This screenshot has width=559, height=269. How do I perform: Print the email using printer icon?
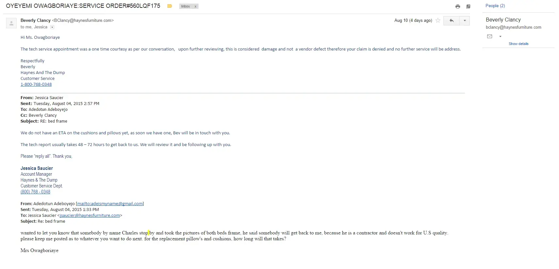[x=458, y=7]
